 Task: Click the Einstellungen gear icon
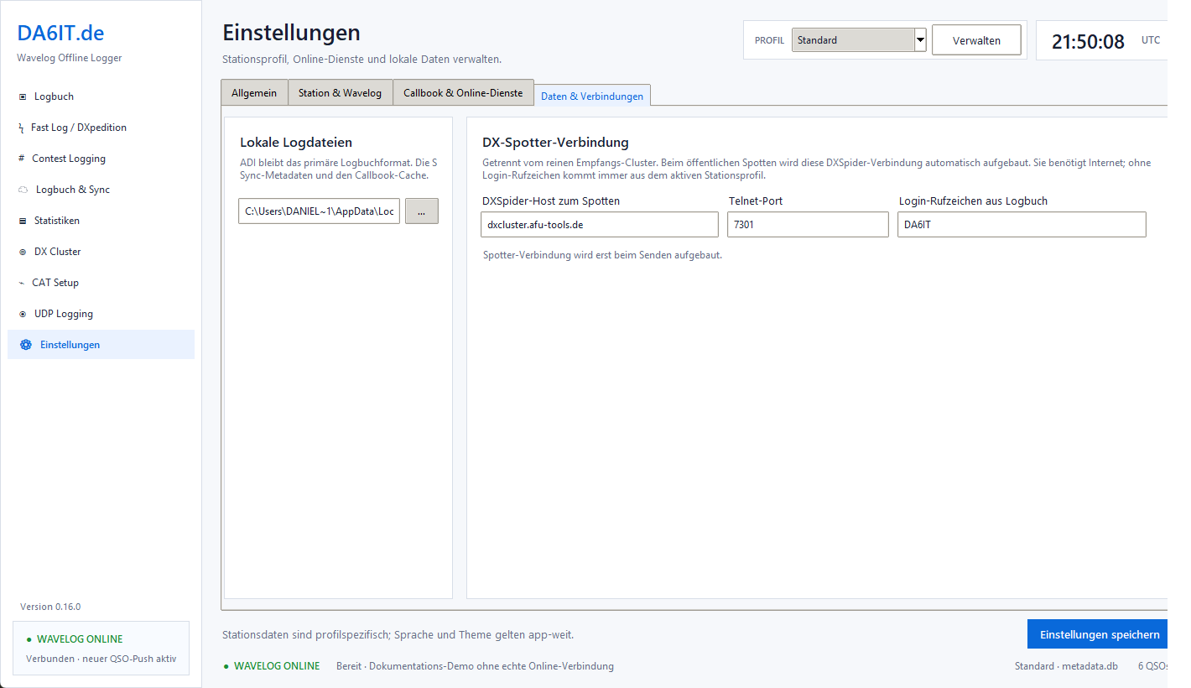click(x=26, y=345)
